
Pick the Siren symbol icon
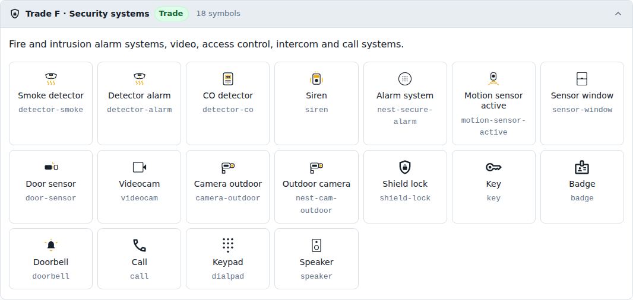pyautogui.click(x=316, y=79)
